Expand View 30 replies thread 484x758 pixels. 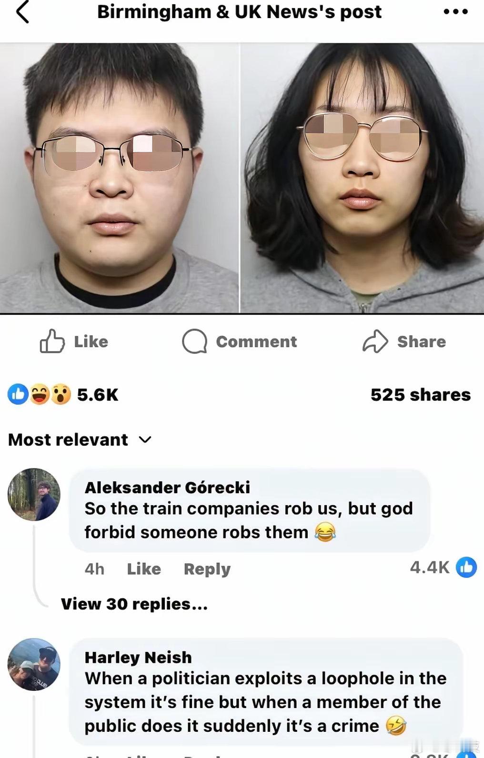[x=134, y=604]
